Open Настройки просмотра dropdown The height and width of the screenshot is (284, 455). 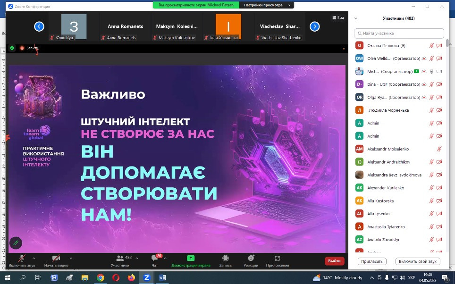point(267,5)
